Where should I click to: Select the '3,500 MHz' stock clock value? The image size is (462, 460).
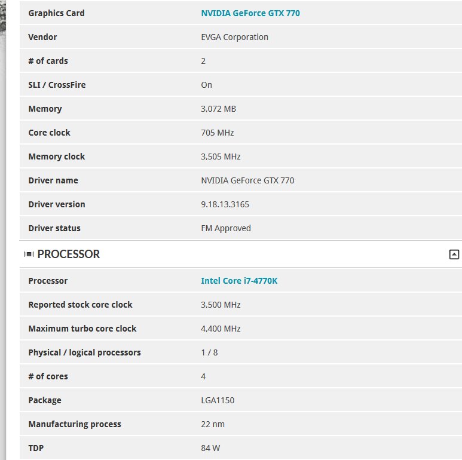pos(221,305)
